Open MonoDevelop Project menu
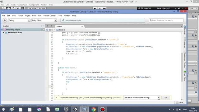The image size is (199, 112). tap(27, 16)
